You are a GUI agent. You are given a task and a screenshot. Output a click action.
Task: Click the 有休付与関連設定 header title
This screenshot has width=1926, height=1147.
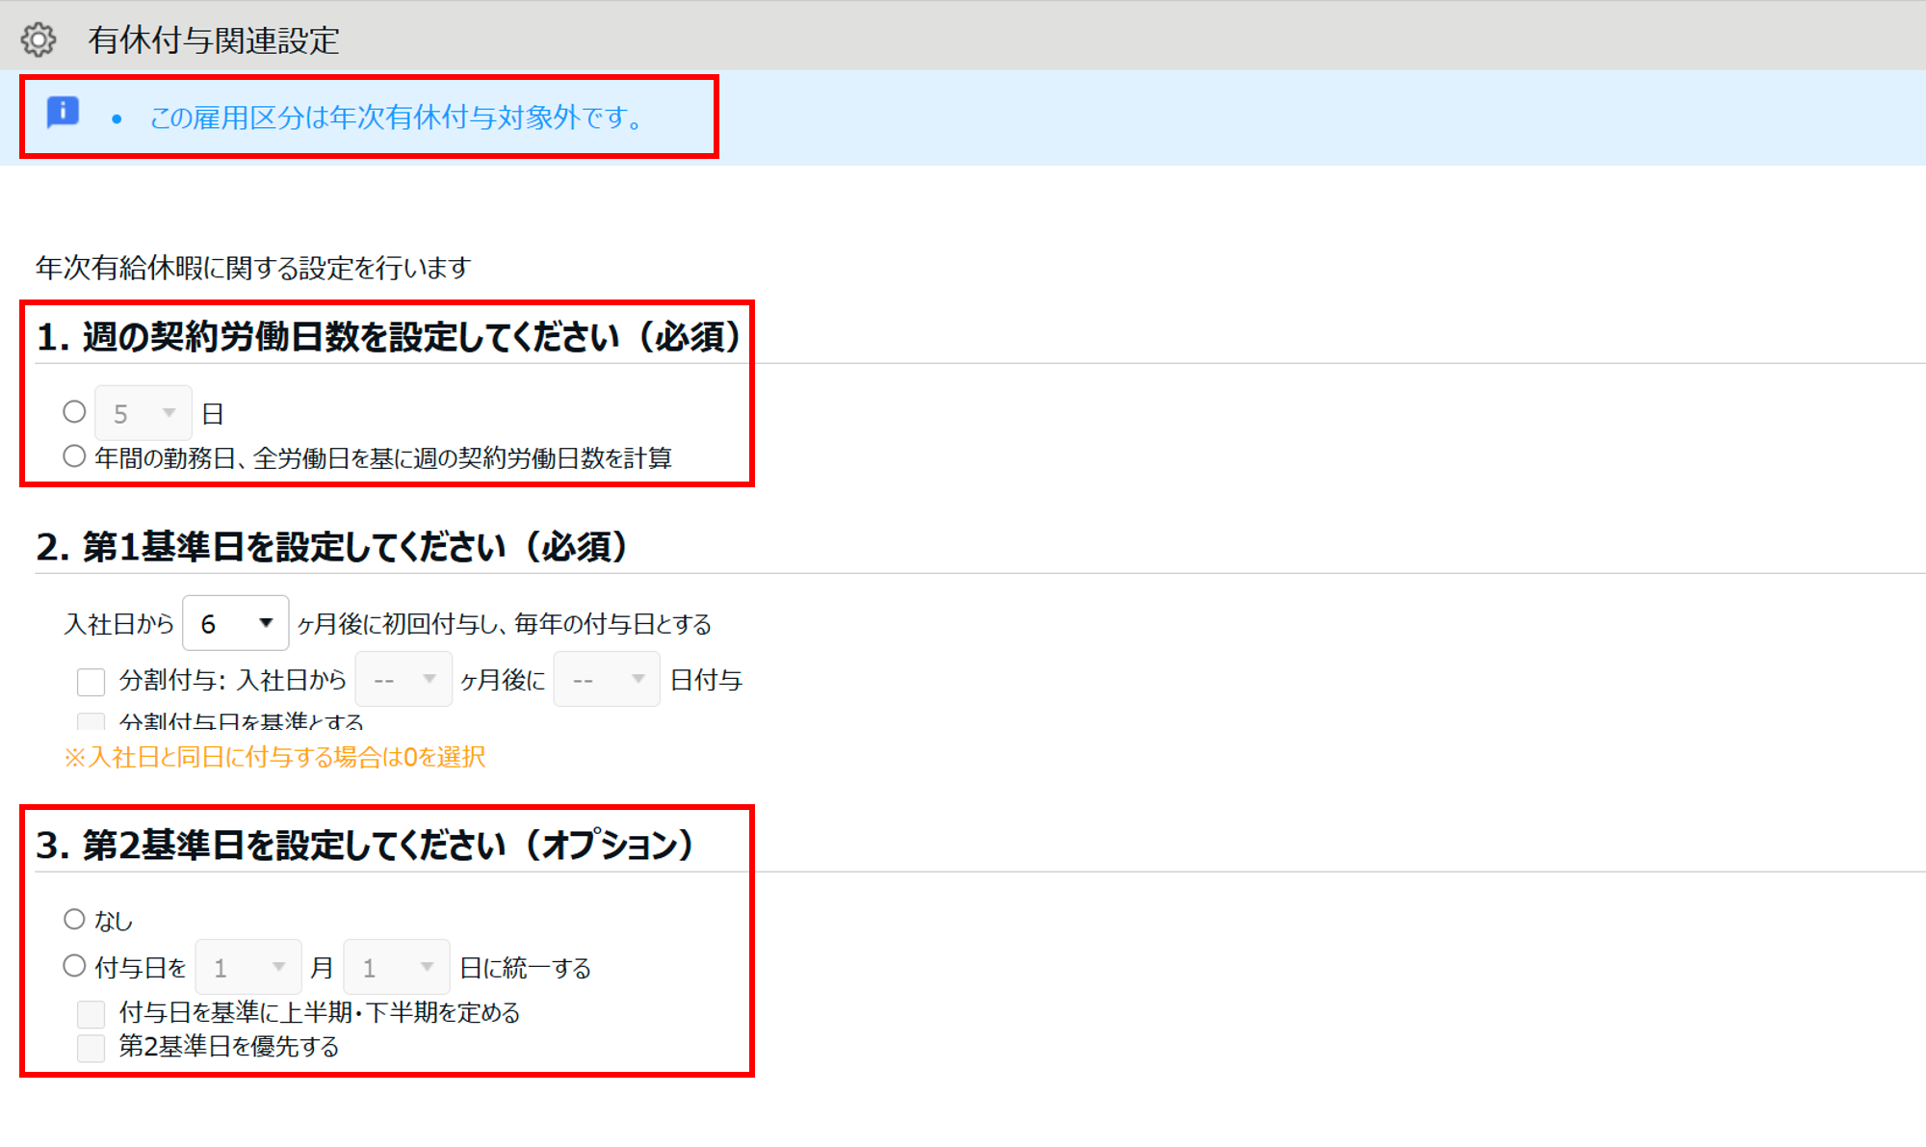(x=214, y=40)
